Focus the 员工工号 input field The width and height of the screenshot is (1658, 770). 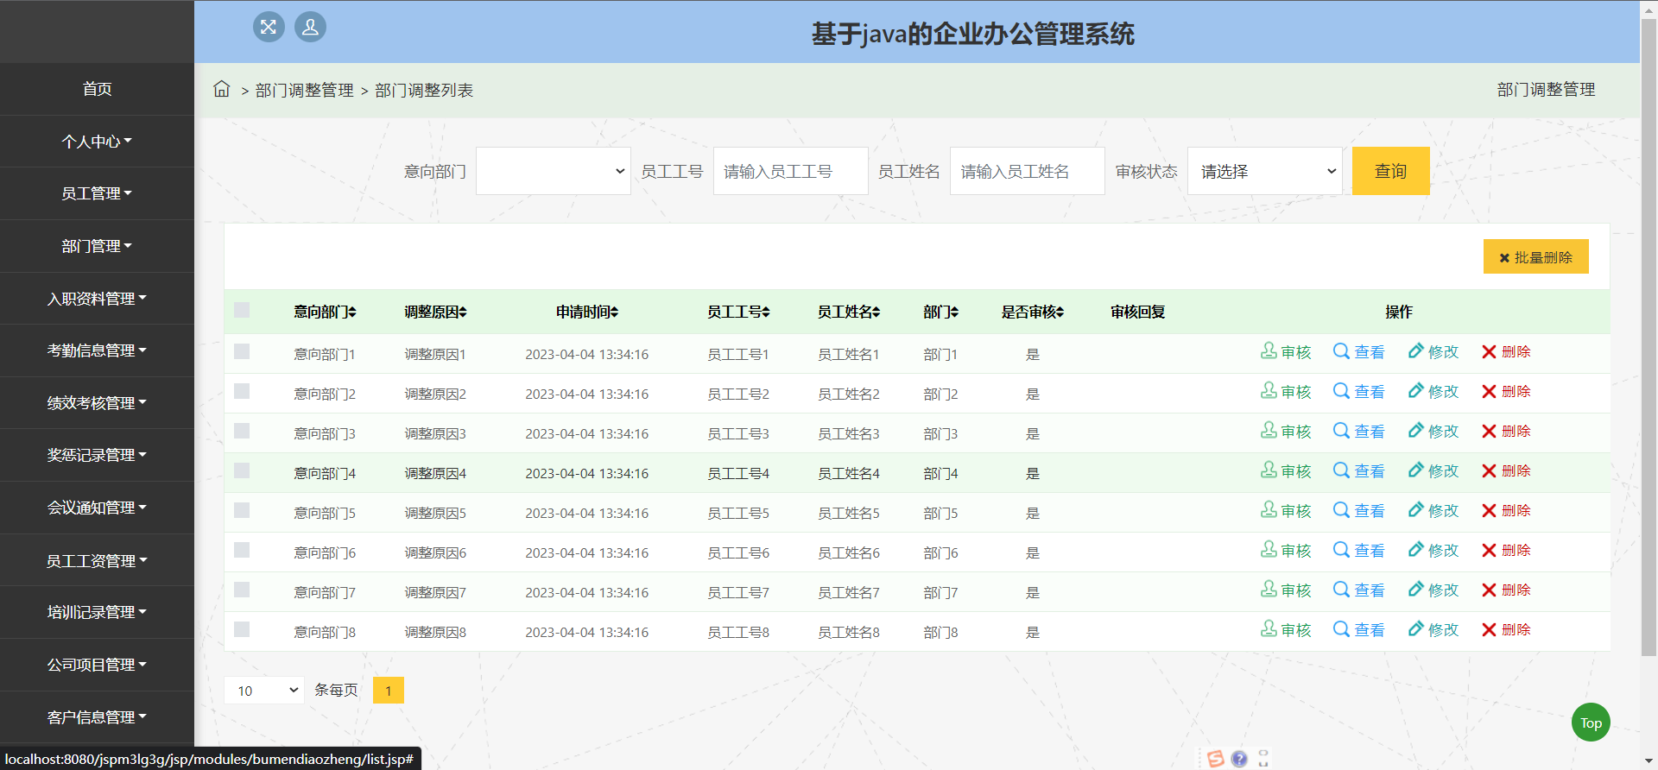tap(790, 171)
